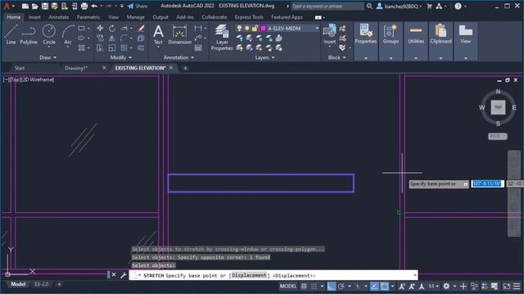This screenshot has width=524, height=294.
Task: Click the Erase tool icon
Action: (141, 29)
